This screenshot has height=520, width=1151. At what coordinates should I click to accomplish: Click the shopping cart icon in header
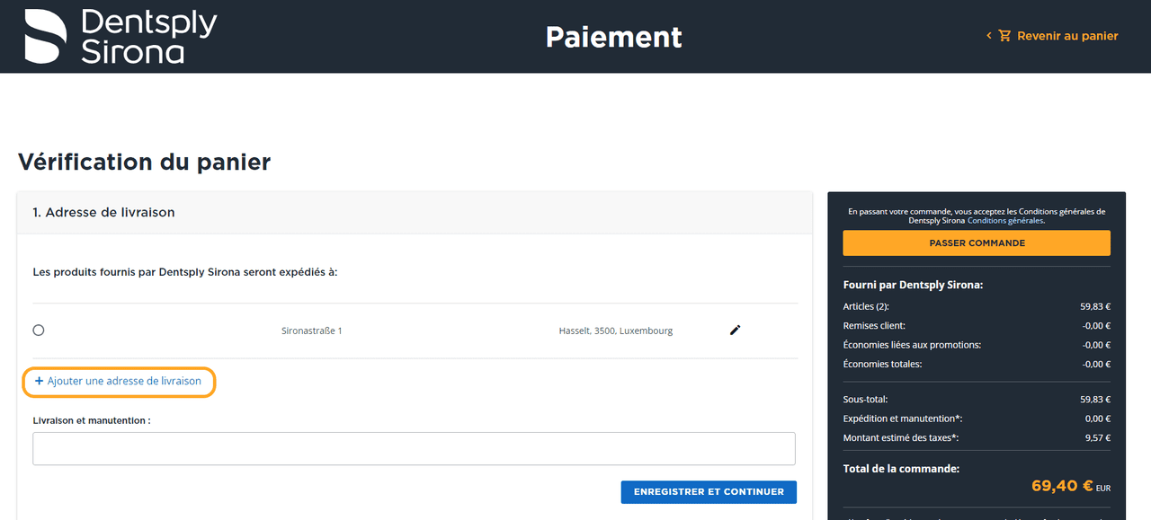coord(1004,36)
